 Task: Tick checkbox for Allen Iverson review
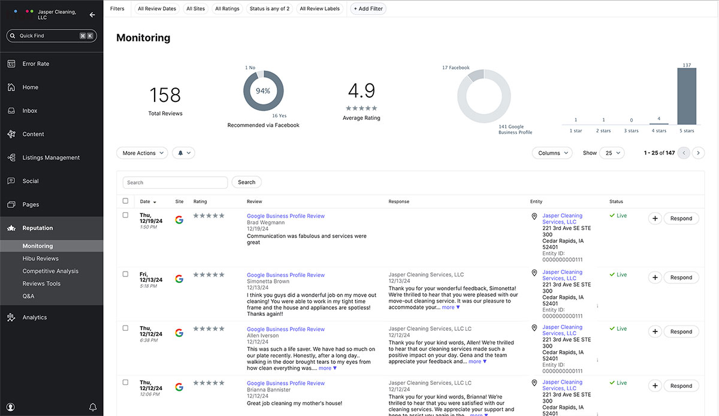[x=125, y=328]
